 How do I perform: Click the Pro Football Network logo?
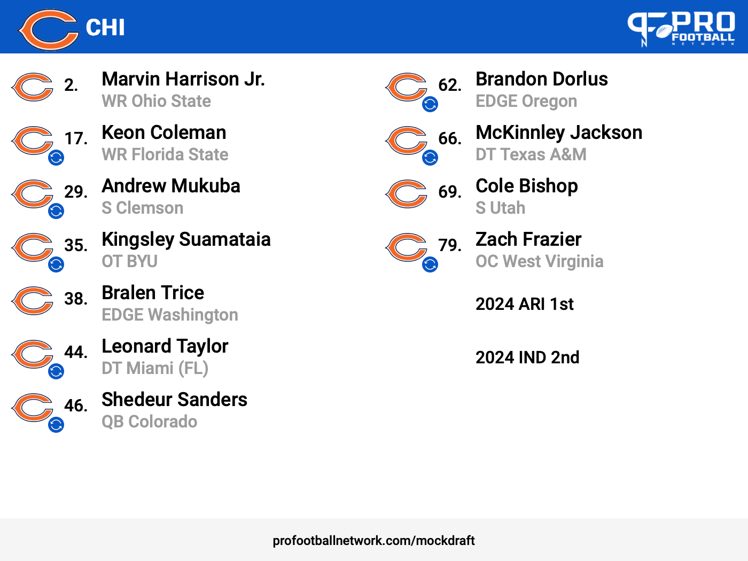681,28
